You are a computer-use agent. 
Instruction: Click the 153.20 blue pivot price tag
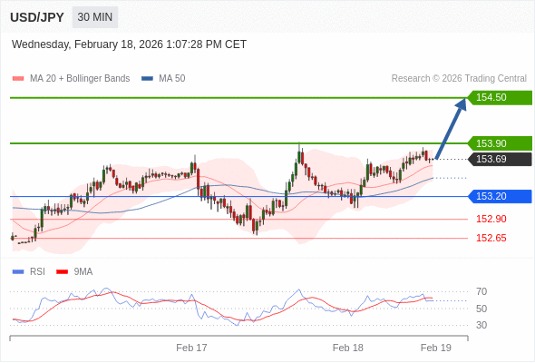tap(500, 196)
